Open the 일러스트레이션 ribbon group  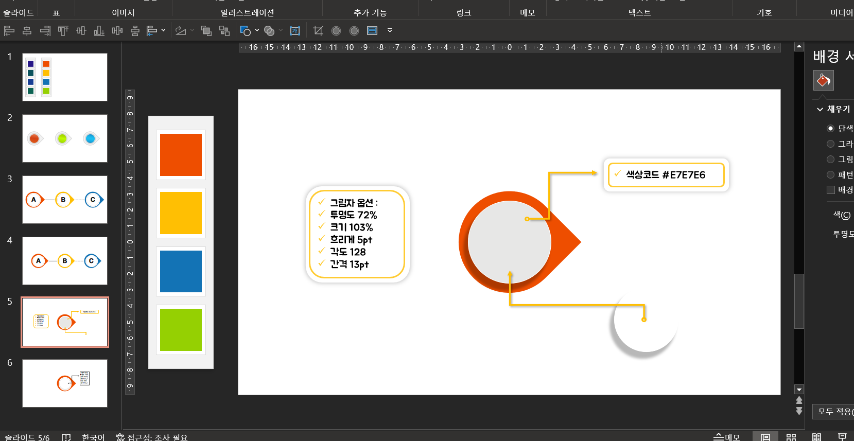click(x=247, y=12)
